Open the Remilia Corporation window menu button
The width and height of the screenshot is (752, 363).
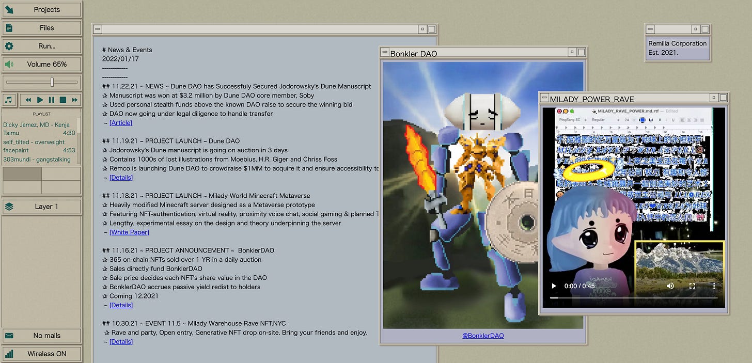click(651, 29)
